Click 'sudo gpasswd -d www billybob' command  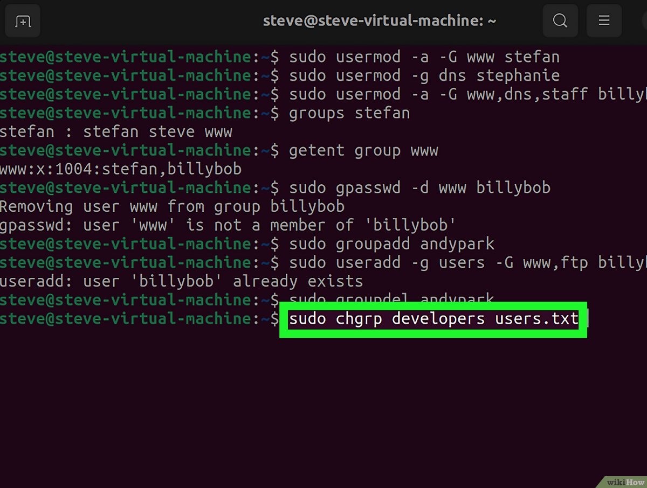pos(419,188)
